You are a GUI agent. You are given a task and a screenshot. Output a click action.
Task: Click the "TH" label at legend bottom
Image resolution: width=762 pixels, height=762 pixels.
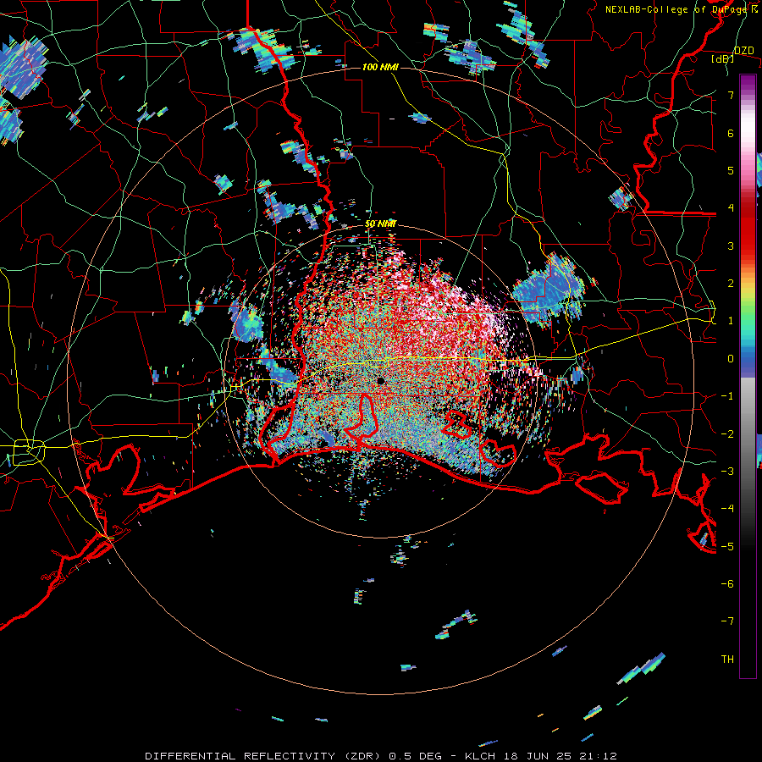pos(727,660)
